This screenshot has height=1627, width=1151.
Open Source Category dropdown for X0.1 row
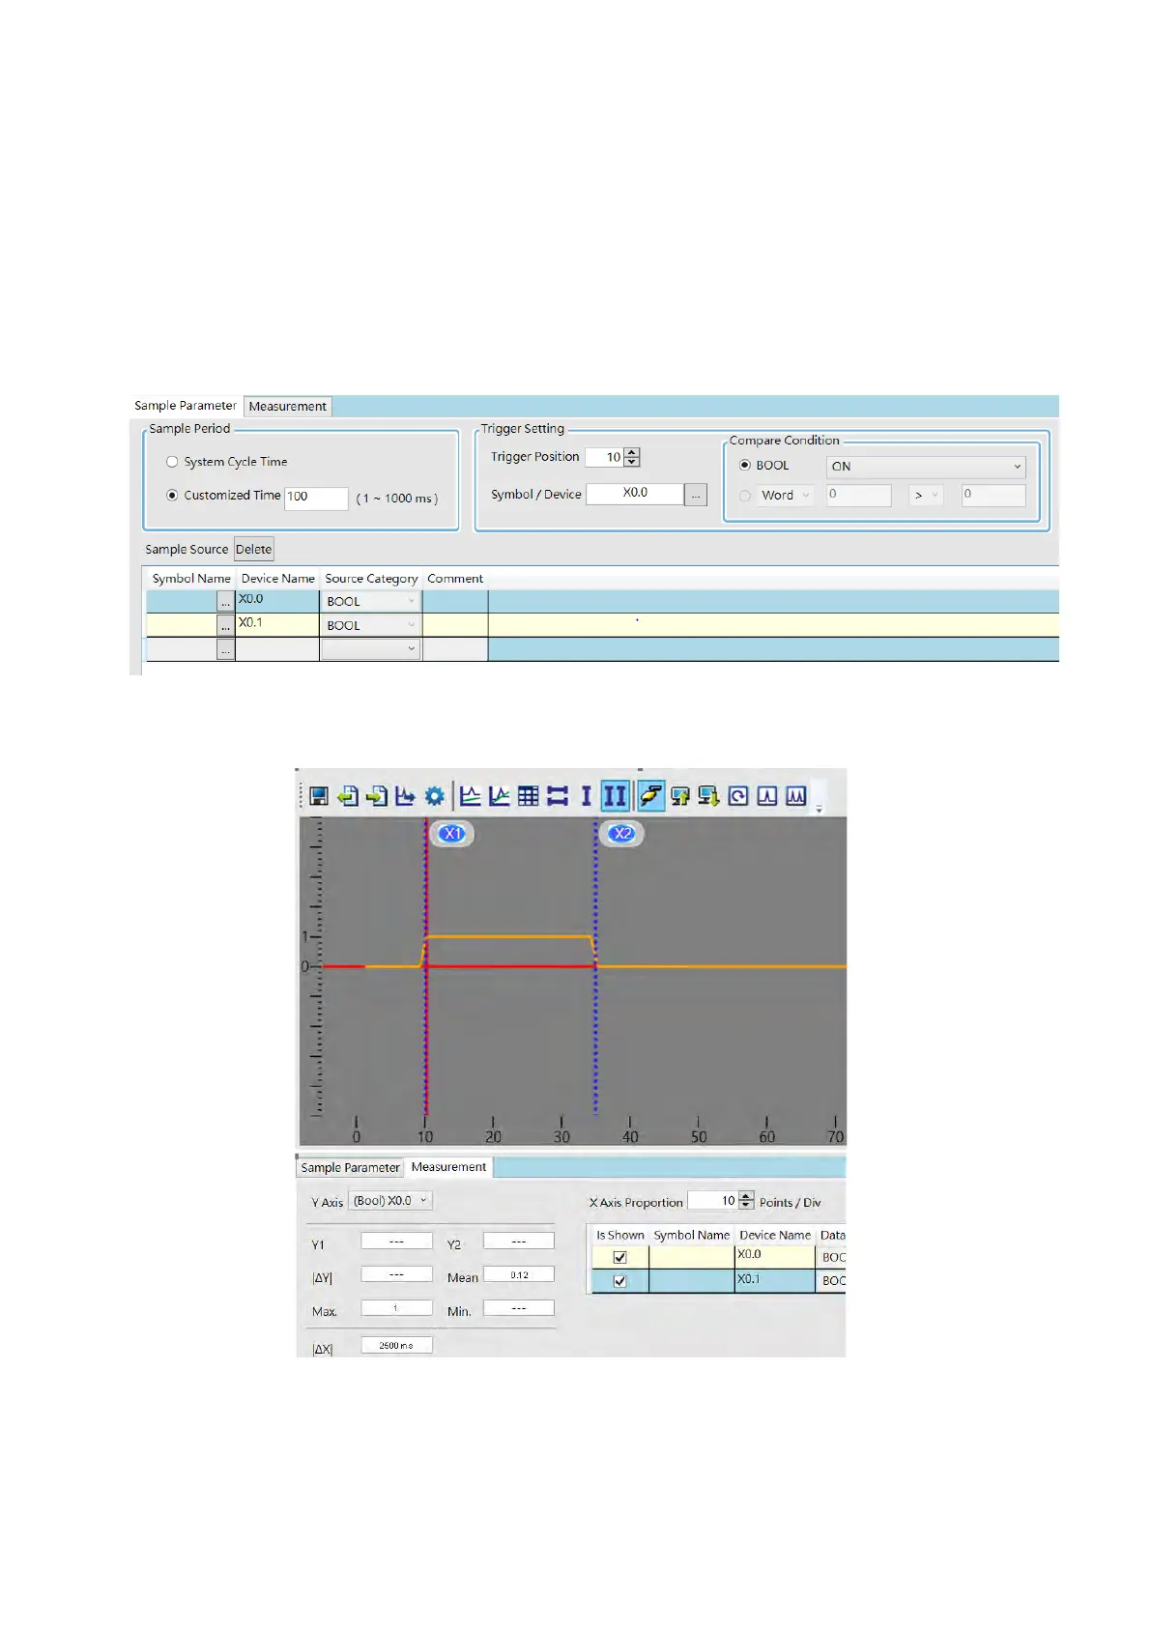[370, 625]
